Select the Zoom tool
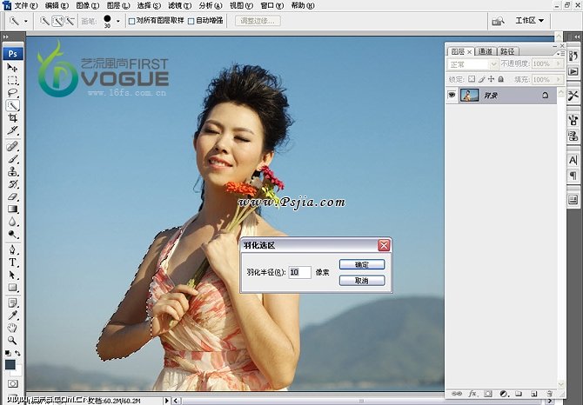Image resolution: width=583 pixels, height=405 pixels. click(x=13, y=340)
